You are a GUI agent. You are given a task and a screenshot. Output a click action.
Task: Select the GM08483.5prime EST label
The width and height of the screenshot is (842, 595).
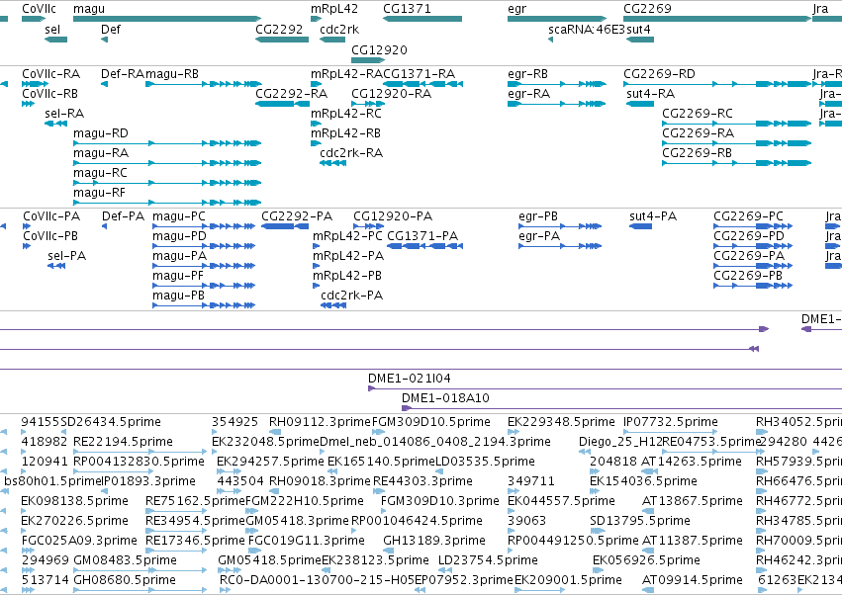pyautogui.click(x=125, y=560)
